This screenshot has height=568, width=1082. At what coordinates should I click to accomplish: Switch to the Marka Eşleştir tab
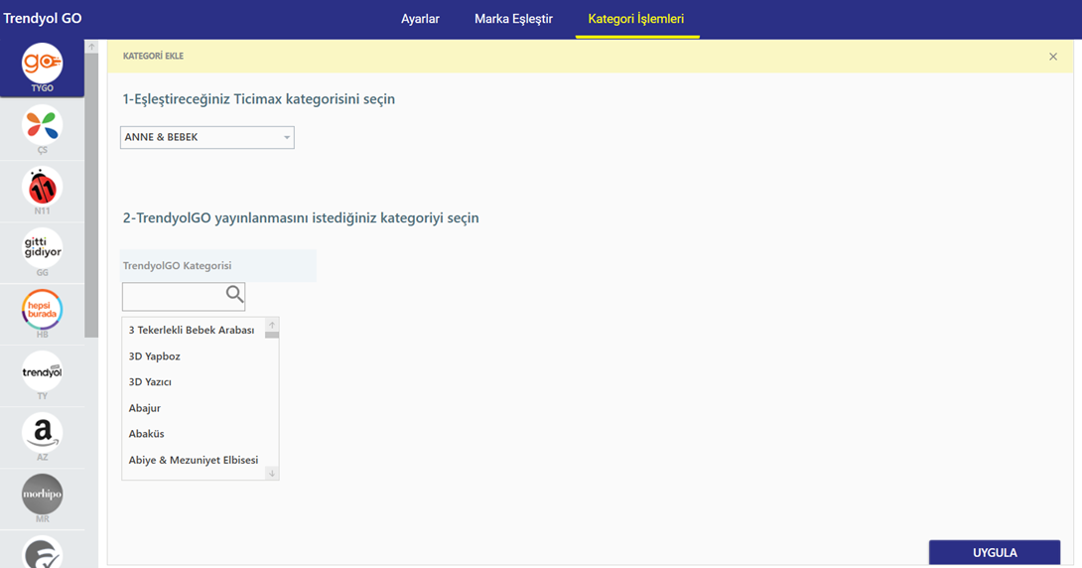[x=513, y=19]
